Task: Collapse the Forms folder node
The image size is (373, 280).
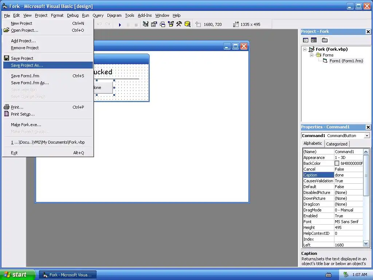Action: [312, 55]
